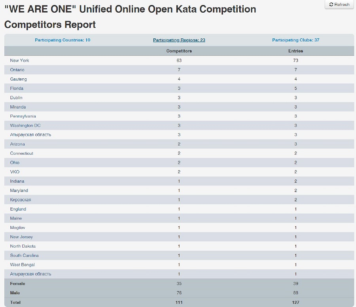Select the VKO row label
Viewport: 356px width, 307px height.
pos(15,172)
